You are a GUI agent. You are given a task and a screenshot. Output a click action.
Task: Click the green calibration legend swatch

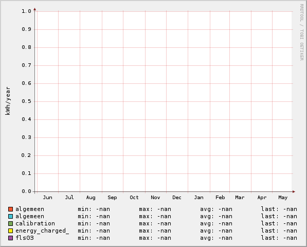pyautogui.click(x=11, y=223)
